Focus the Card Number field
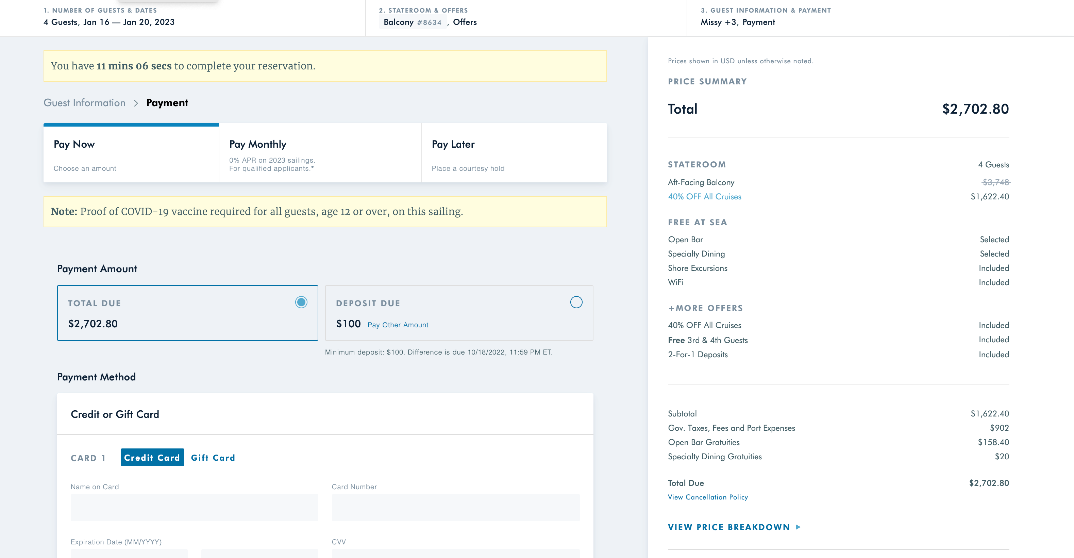Viewport: 1074px width, 558px height. (455, 507)
